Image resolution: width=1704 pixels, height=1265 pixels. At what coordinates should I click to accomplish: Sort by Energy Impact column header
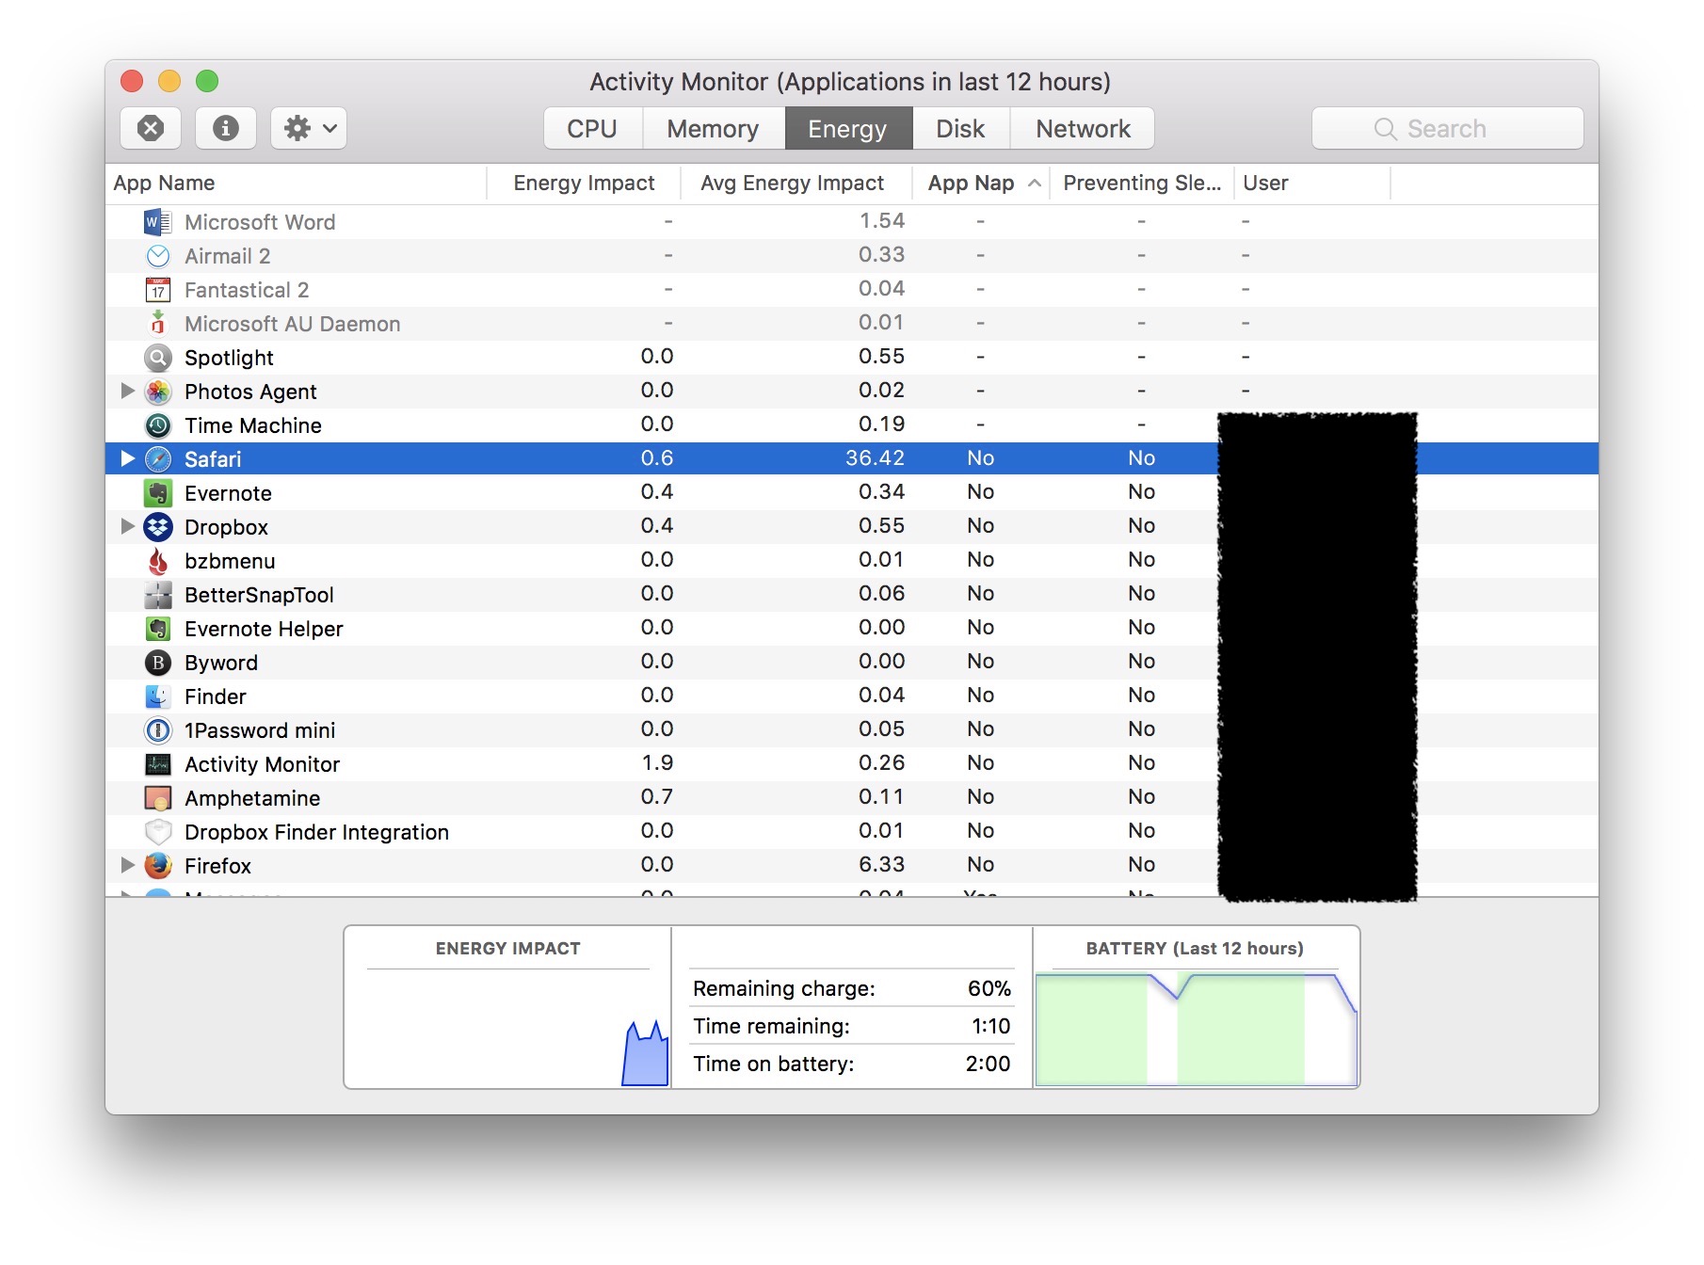point(584,184)
